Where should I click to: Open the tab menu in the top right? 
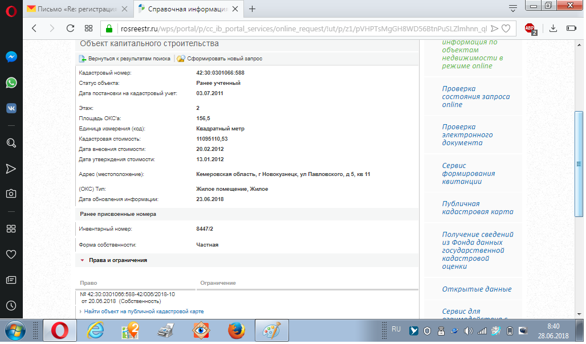pos(513,9)
